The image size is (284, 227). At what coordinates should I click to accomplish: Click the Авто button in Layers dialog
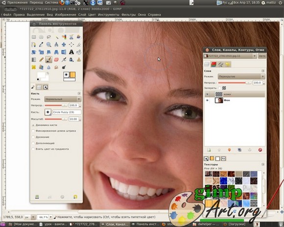tap(262, 56)
